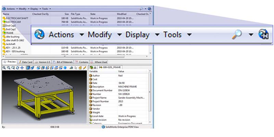Click Zoom to Fit in preview toolbar
The width and height of the screenshot is (274, 137).
click(x=4, y=67)
